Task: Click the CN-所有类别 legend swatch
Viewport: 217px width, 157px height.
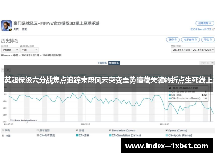Action: (x=38, y=135)
